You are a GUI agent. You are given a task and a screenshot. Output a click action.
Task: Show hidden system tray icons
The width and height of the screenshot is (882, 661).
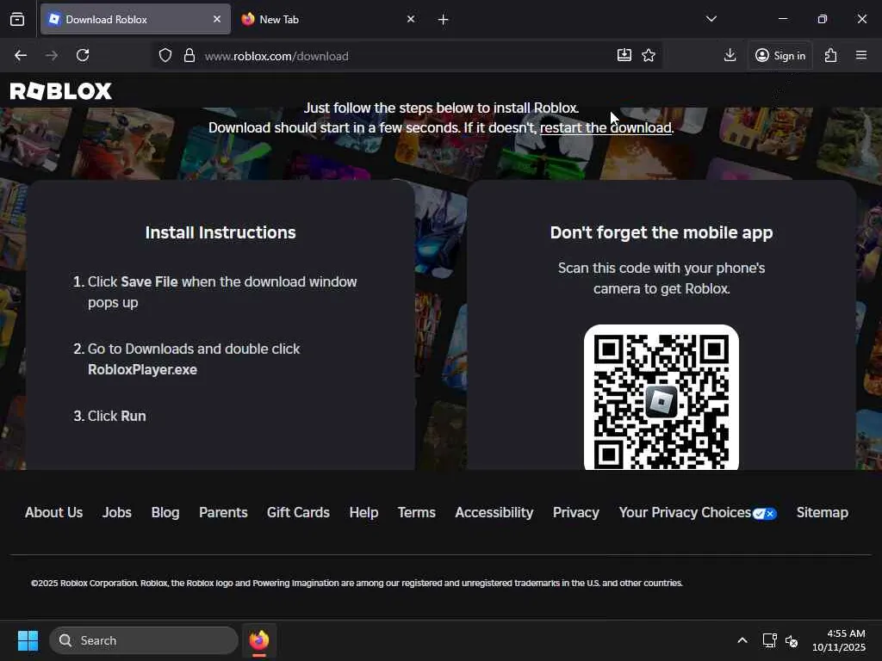click(x=742, y=640)
